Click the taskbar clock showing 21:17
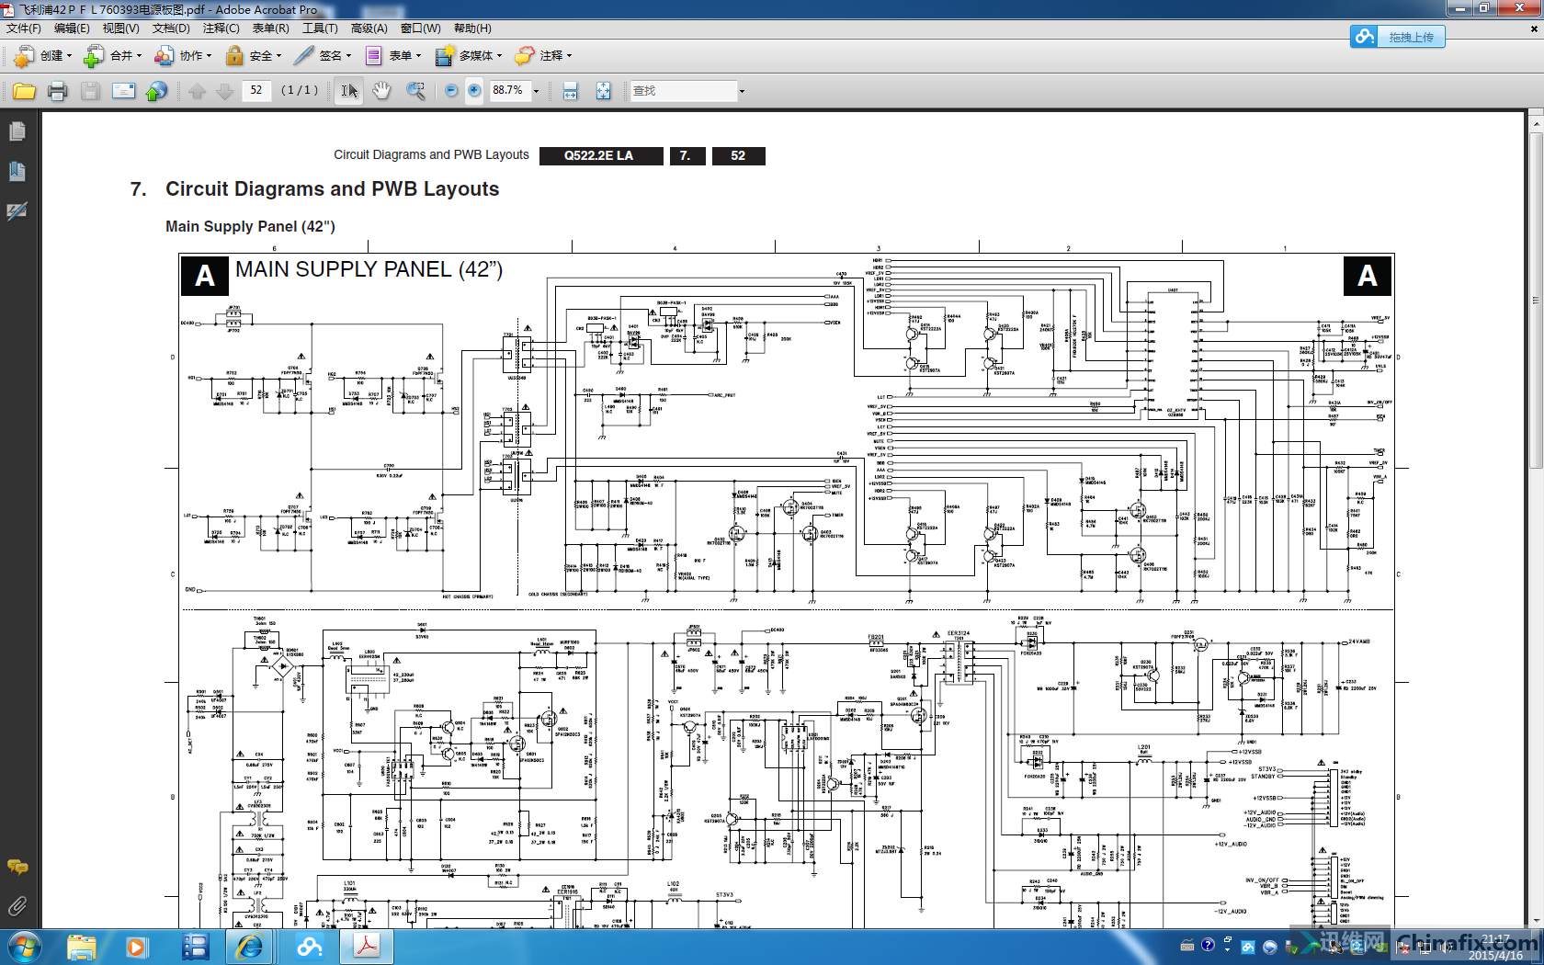 click(x=1495, y=947)
